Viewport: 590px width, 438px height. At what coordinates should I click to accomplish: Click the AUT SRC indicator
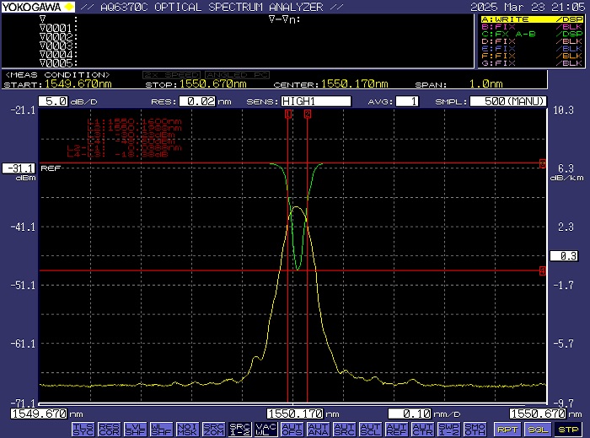[344, 429]
